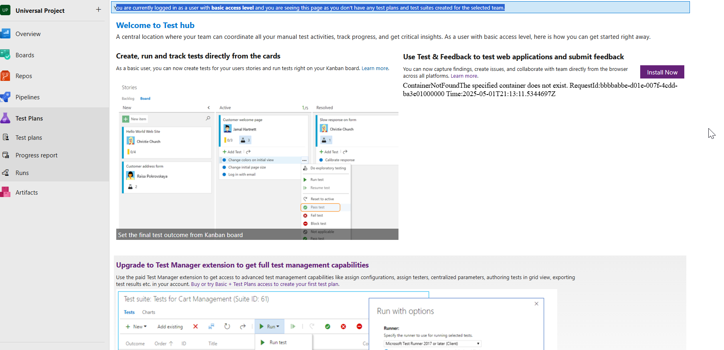Viewport: 724px width, 350px height.
Task: Open Repos from the sidebar
Action: 24,76
